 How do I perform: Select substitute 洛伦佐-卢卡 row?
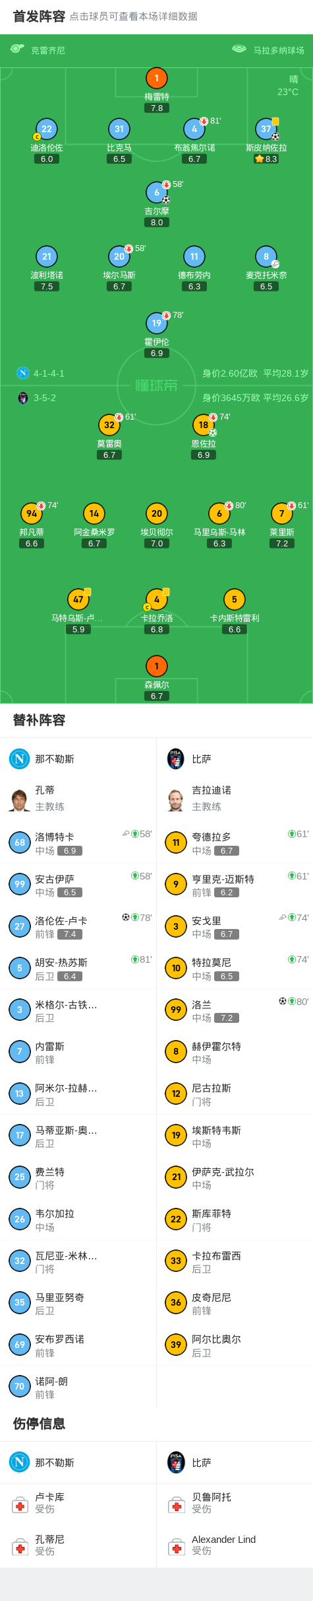click(78, 926)
